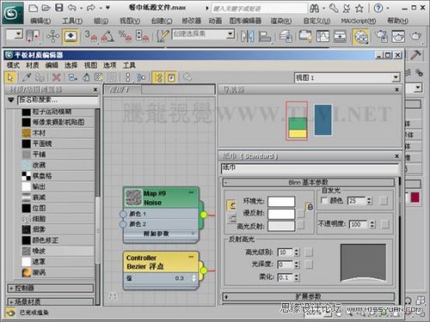The width and height of the screenshot is (430, 322).
Task: Open the 选项 menu in material editor
Action: 109,65
